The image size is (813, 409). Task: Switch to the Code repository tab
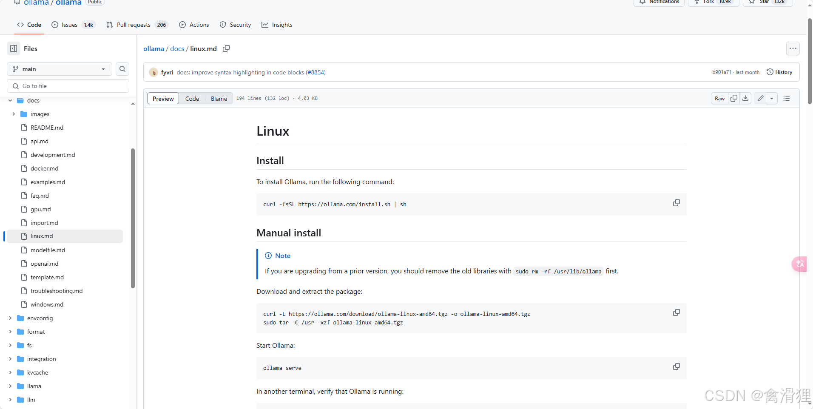tap(29, 25)
